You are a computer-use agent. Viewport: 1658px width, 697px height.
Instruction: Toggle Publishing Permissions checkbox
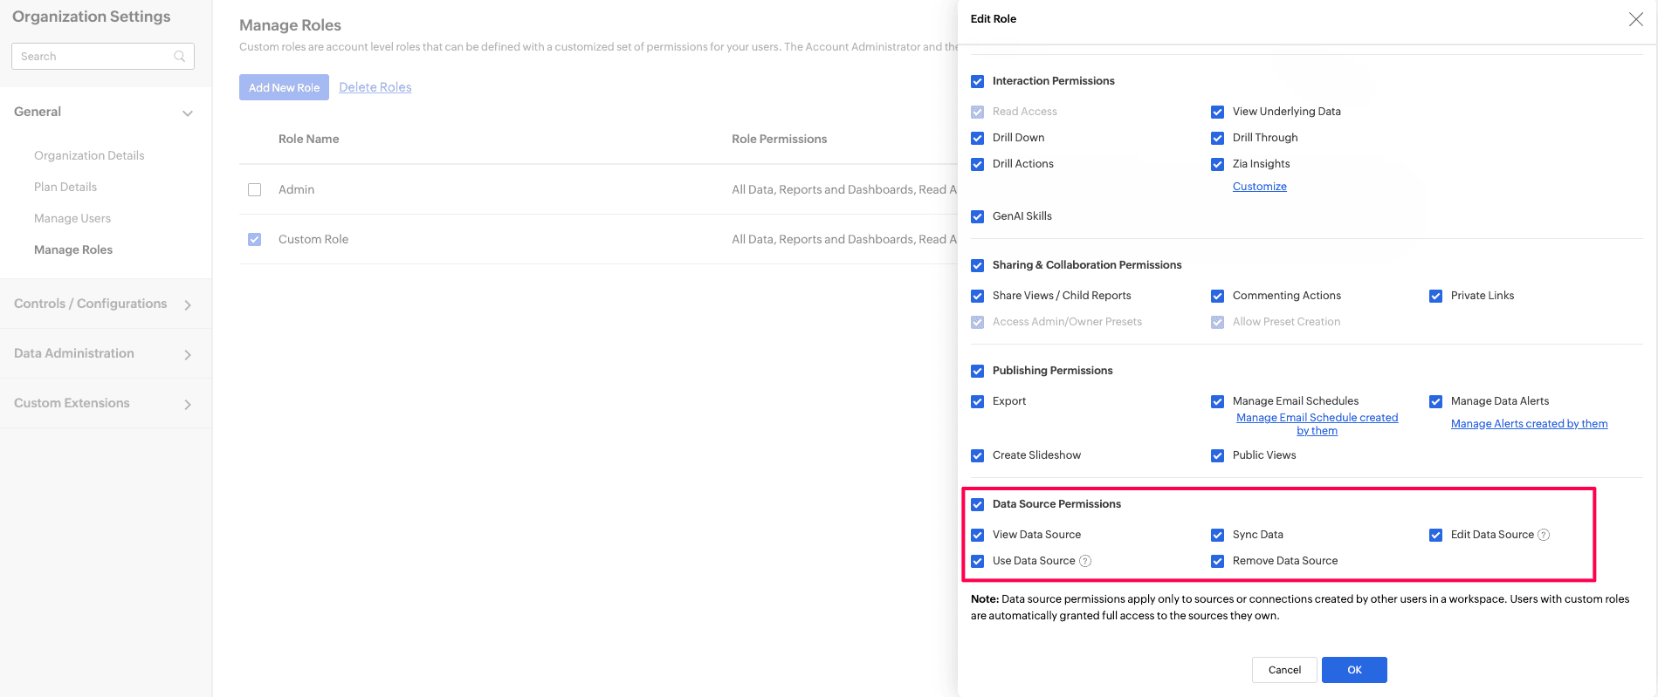pyautogui.click(x=978, y=371)
